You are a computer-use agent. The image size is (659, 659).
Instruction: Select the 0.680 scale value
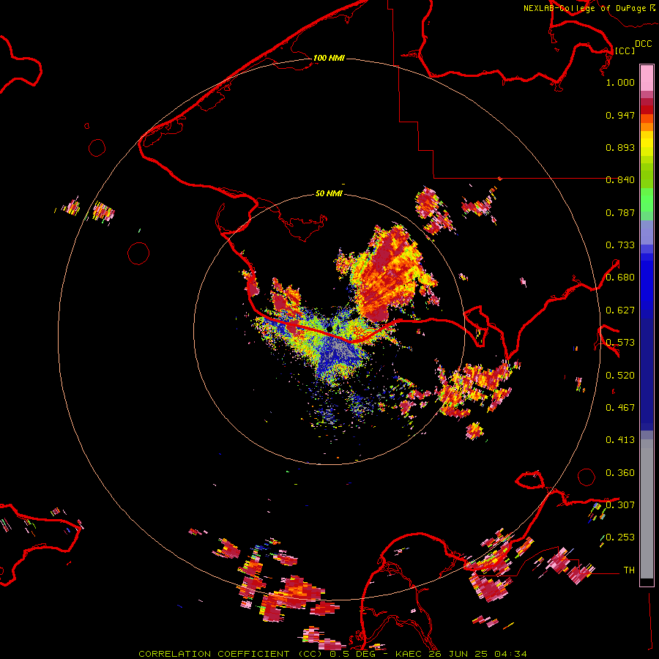tap(620, 278)
